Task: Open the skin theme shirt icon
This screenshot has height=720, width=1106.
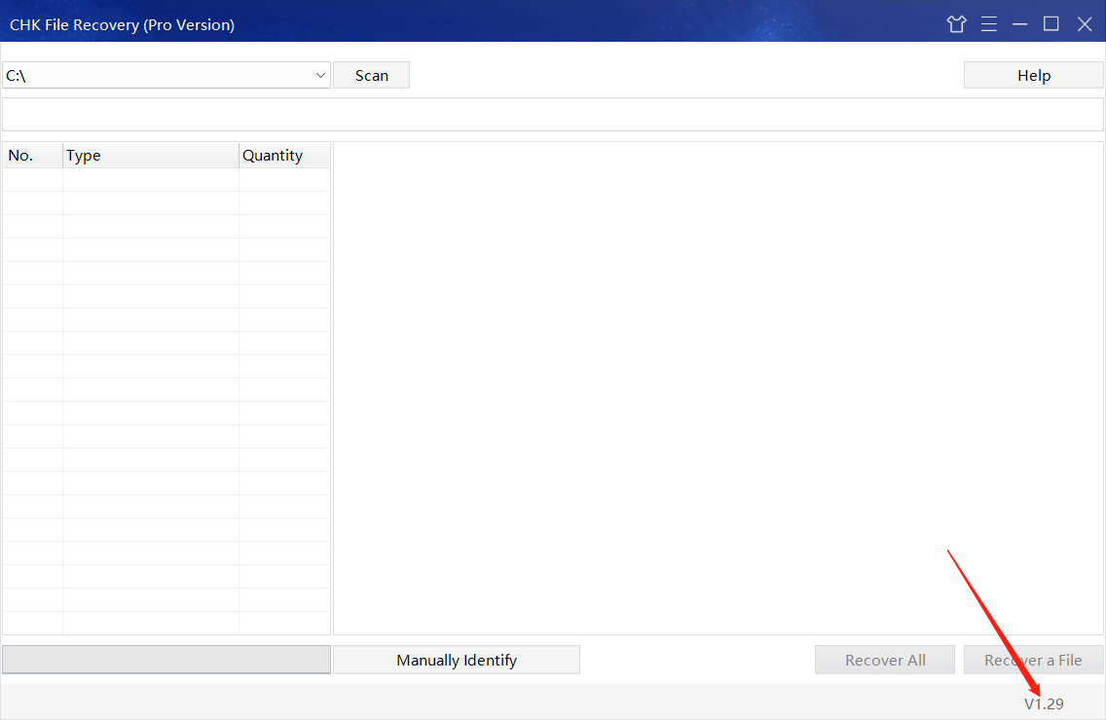Action: (956, 24)
